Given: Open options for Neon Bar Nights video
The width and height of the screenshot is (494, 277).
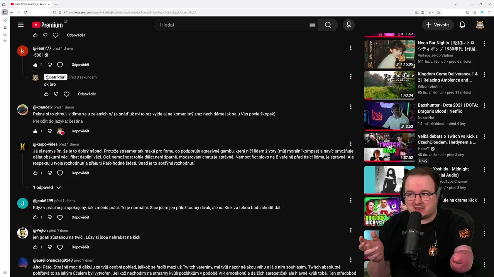Looking at the screenshot, I should coord(484,43).
